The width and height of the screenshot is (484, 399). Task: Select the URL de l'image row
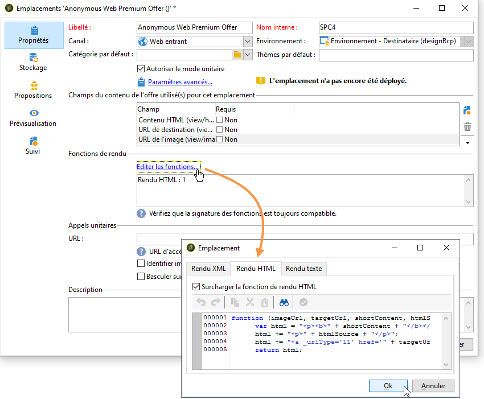pos(298,139)
